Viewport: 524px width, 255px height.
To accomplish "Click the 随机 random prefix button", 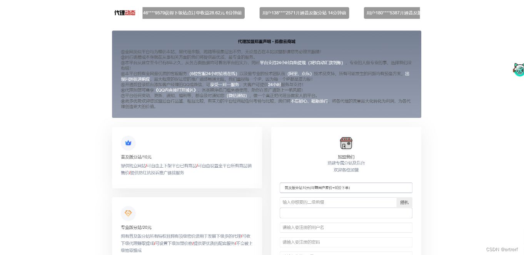I will click(x=404, y=202).
